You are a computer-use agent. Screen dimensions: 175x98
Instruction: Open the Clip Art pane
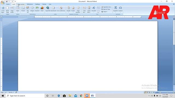coord(28,10)
